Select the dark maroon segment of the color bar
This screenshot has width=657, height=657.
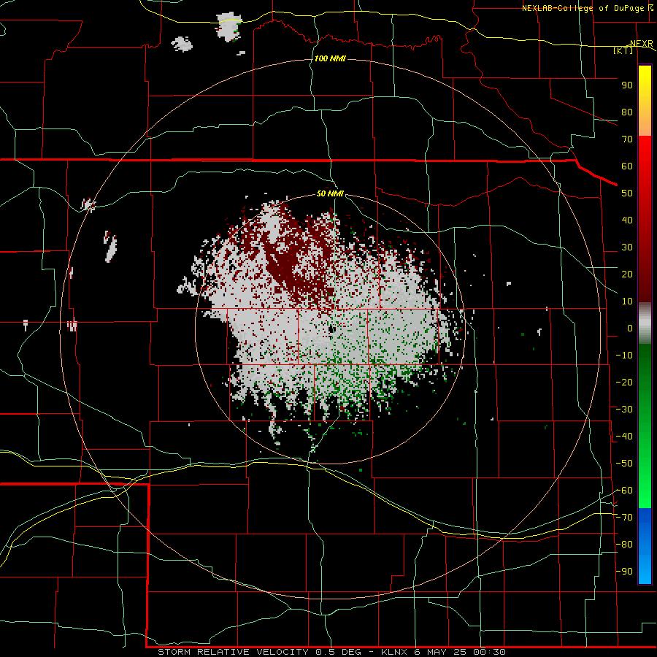(645, 272)
